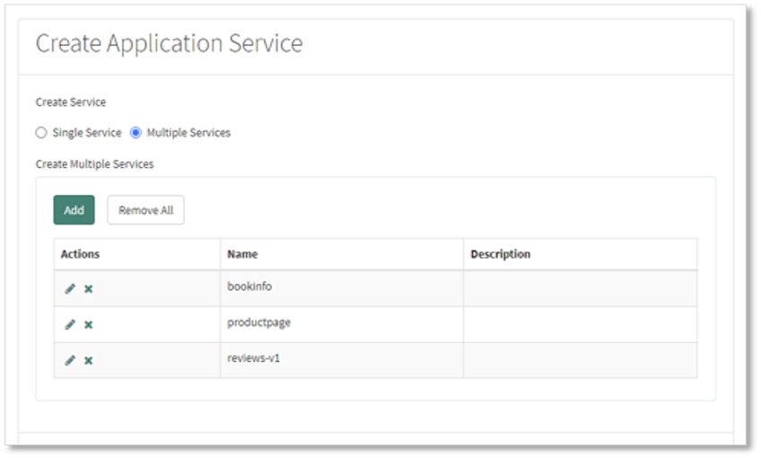The image size is (761, 458).
Task: Select the Multiple Services radio button
Action: click(136, 133)
